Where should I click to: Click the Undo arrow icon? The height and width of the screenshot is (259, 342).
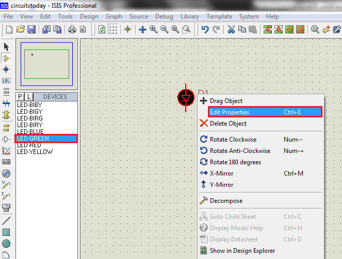[x=205, y=29]
